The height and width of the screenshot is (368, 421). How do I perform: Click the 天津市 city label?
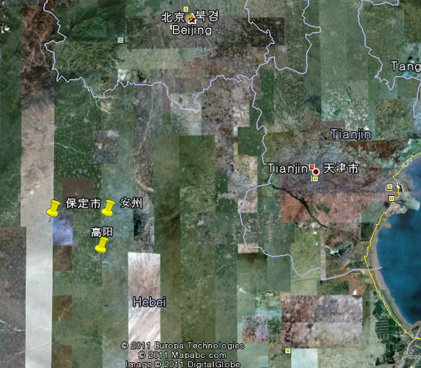341,168
